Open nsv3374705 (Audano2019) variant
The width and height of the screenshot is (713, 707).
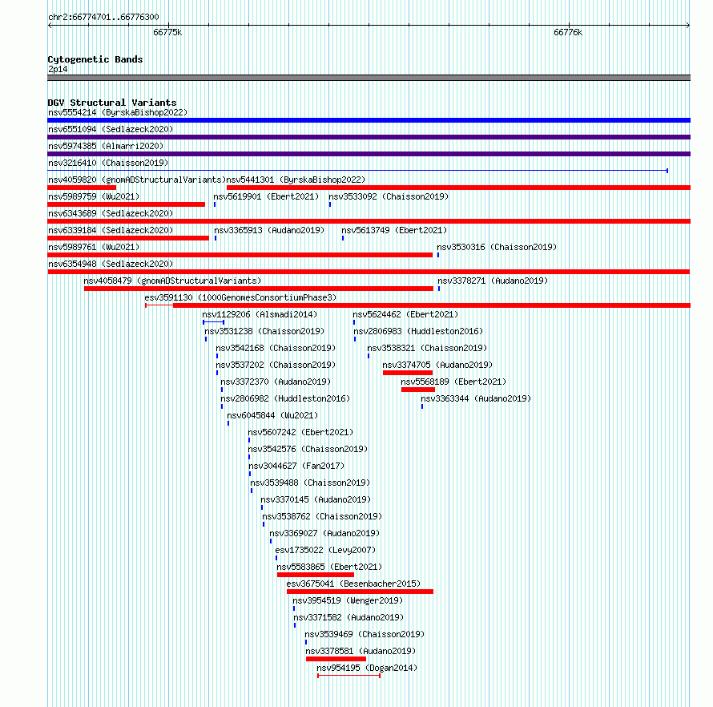tap(437, 365)
